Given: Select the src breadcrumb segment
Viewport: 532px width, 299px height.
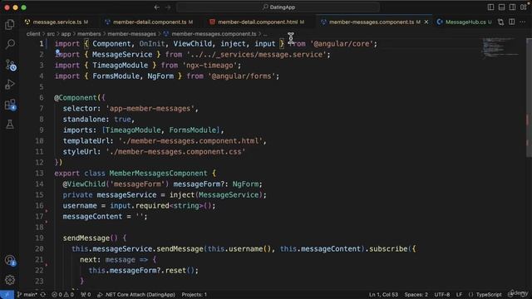Looking at the screenshot, I should [51, 34].
